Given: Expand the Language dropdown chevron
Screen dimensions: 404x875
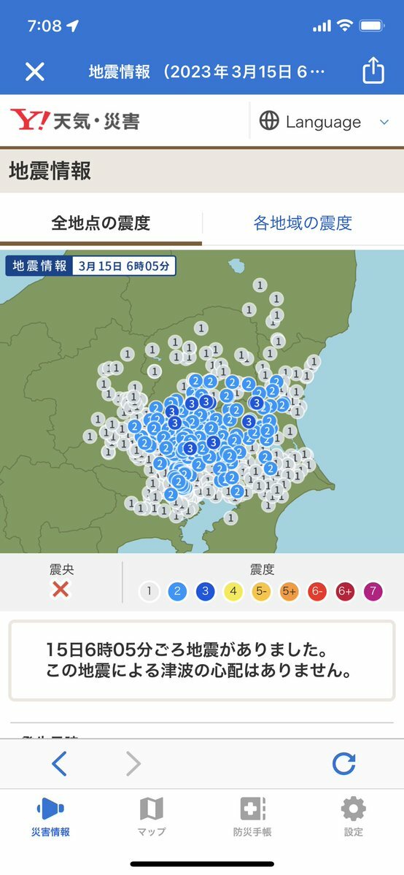Looking at the screenshot, I should point(384,122).
